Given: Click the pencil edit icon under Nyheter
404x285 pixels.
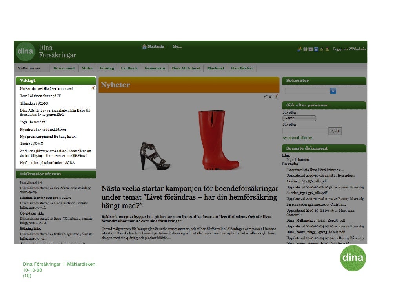Looking at the screenshot, I should (266, 96).
